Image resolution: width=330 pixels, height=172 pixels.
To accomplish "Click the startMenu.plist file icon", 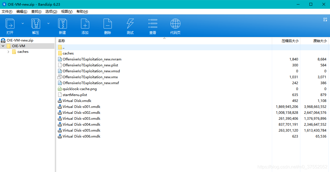I will point(60,95).
